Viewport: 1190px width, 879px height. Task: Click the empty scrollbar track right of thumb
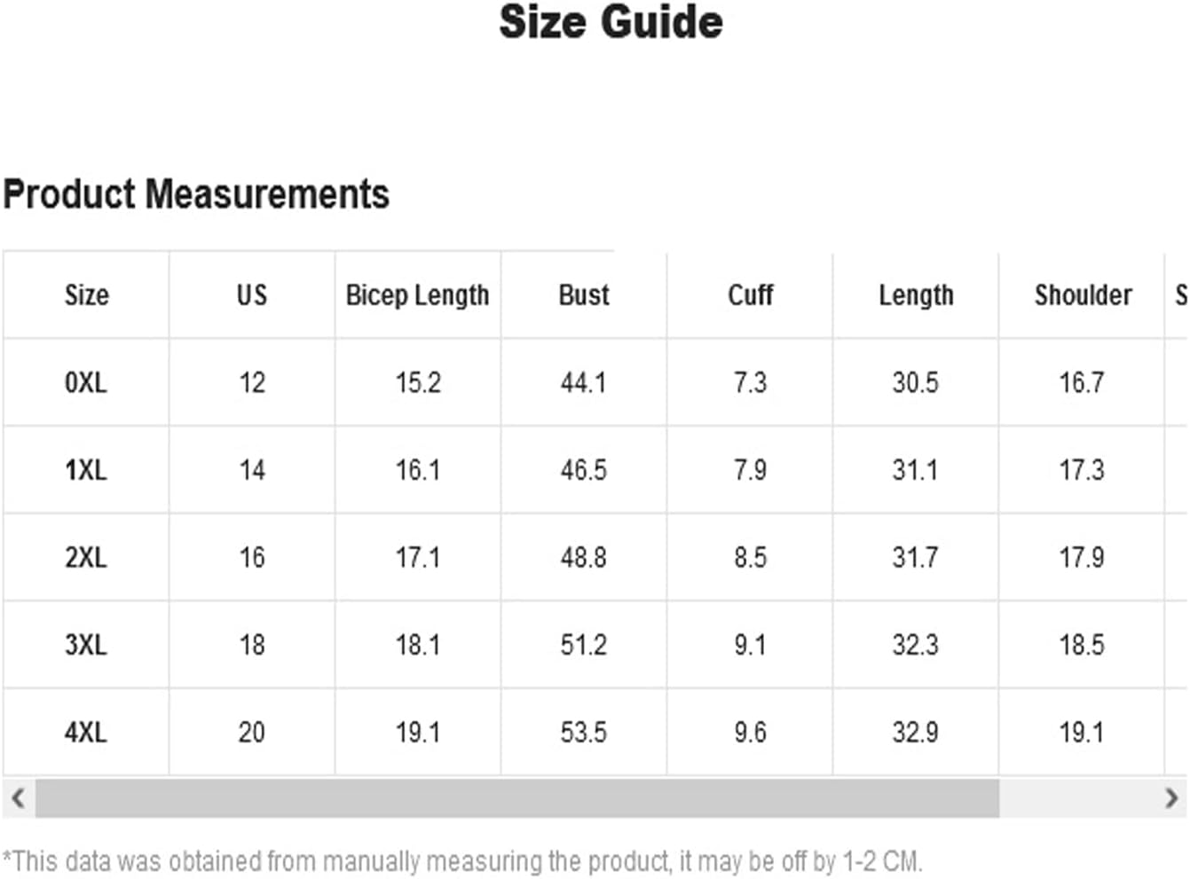coord(1077,797)
